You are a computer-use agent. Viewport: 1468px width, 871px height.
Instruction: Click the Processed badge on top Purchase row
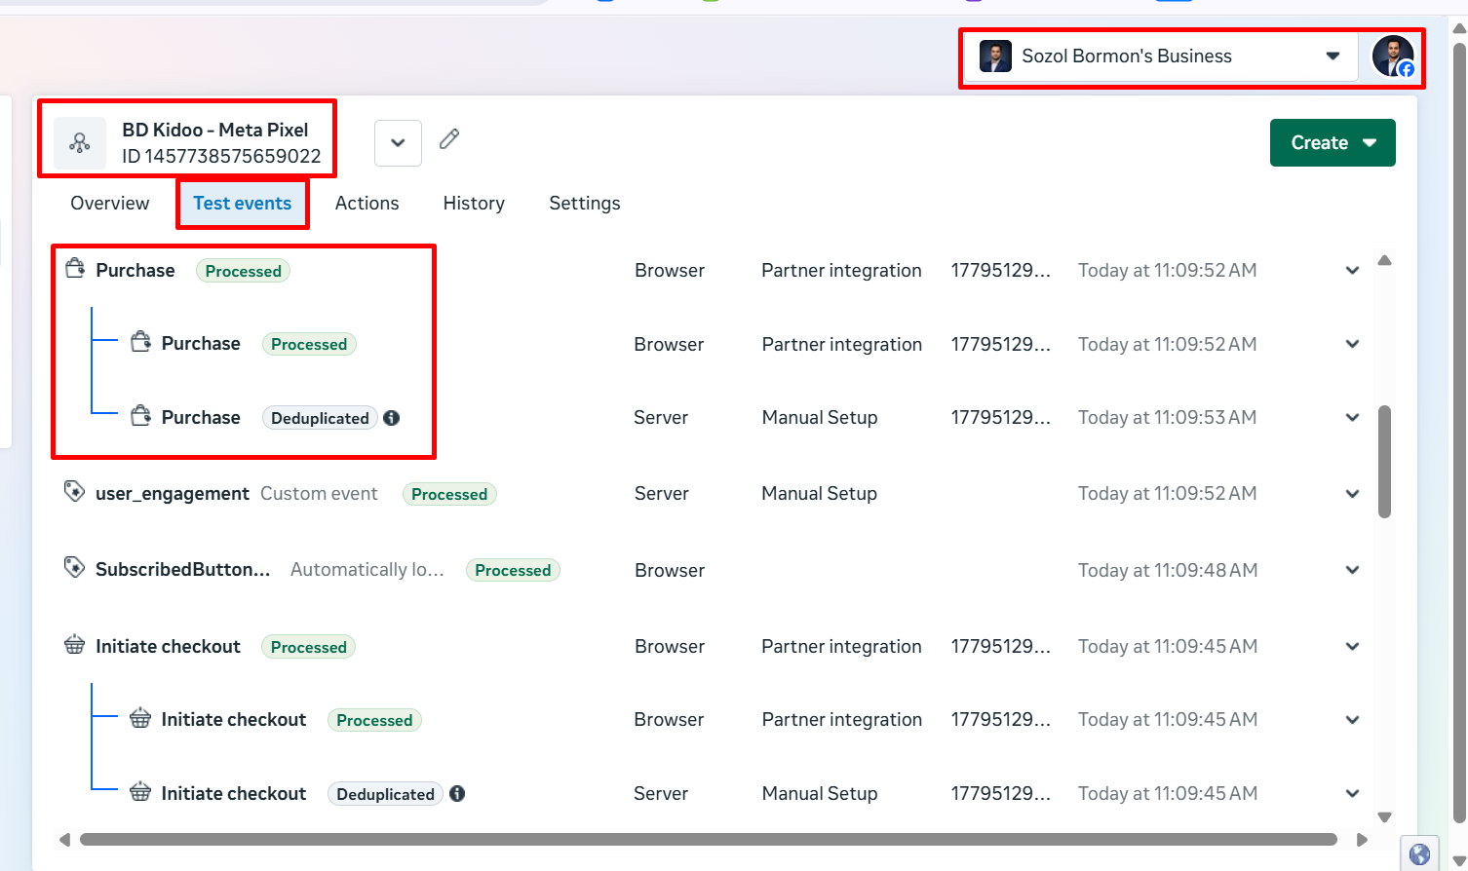pos(243,271)
